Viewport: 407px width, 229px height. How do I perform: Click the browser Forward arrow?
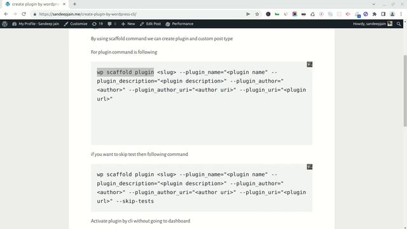pyautogui.click(x=15, y=14)
